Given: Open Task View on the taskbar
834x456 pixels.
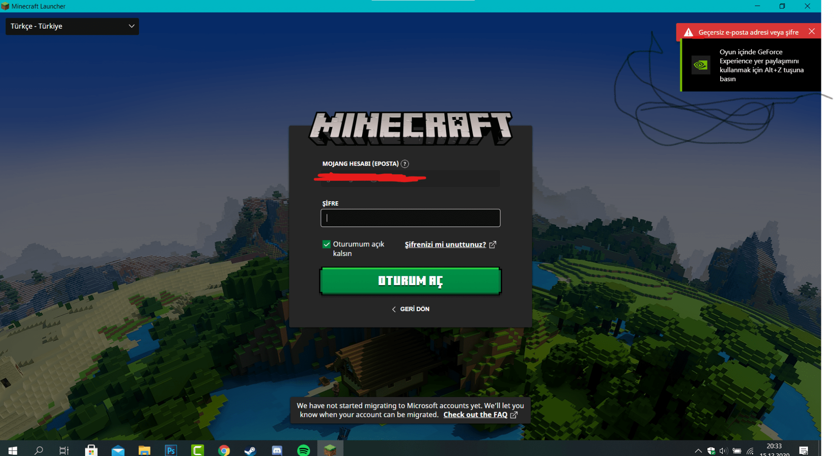Looking at the screenshot, I should (x=64, y=450).
